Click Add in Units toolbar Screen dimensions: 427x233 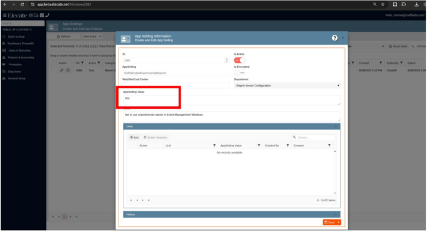click(134, 137)
